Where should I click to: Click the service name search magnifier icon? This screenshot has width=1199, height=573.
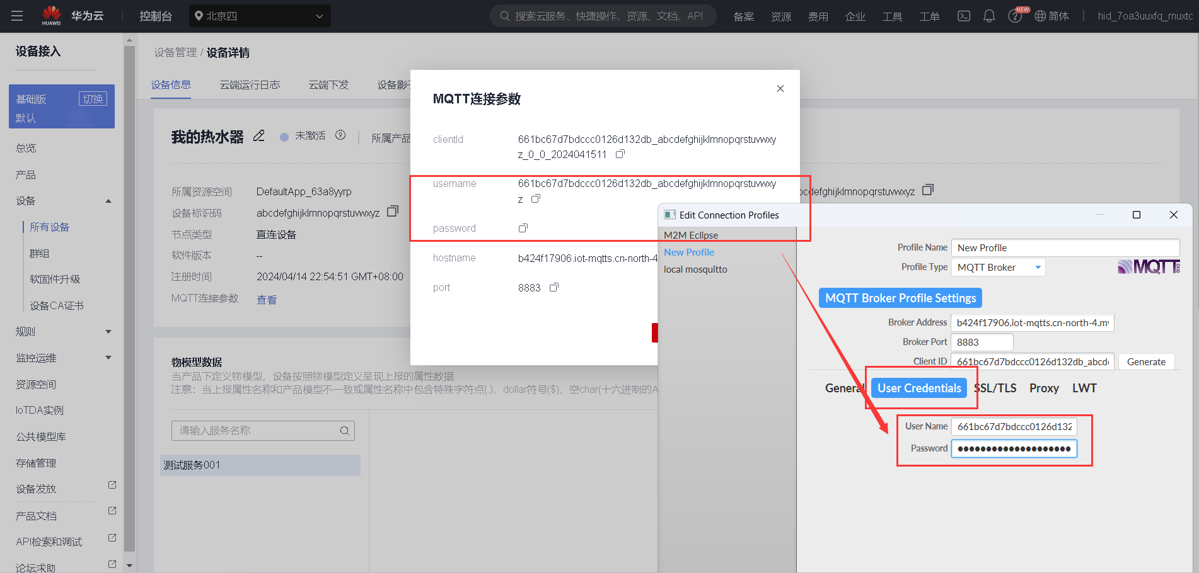[345, 431]
